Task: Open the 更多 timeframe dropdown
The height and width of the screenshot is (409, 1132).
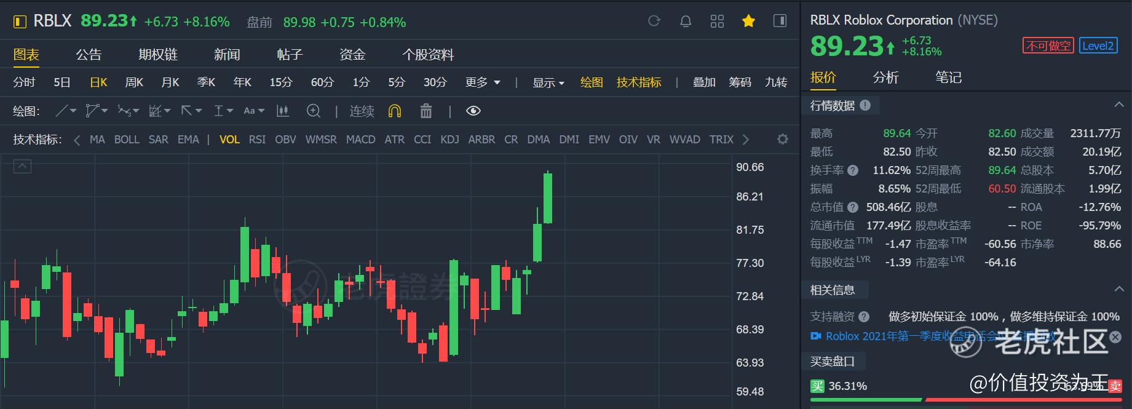Action: (483, 82)
